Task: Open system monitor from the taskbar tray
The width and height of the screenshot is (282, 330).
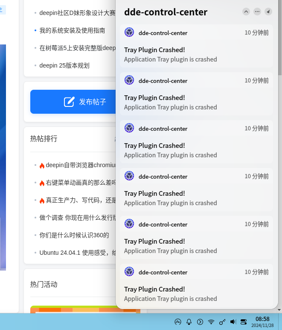Action: pyautogui.click(x=178, y=322)
